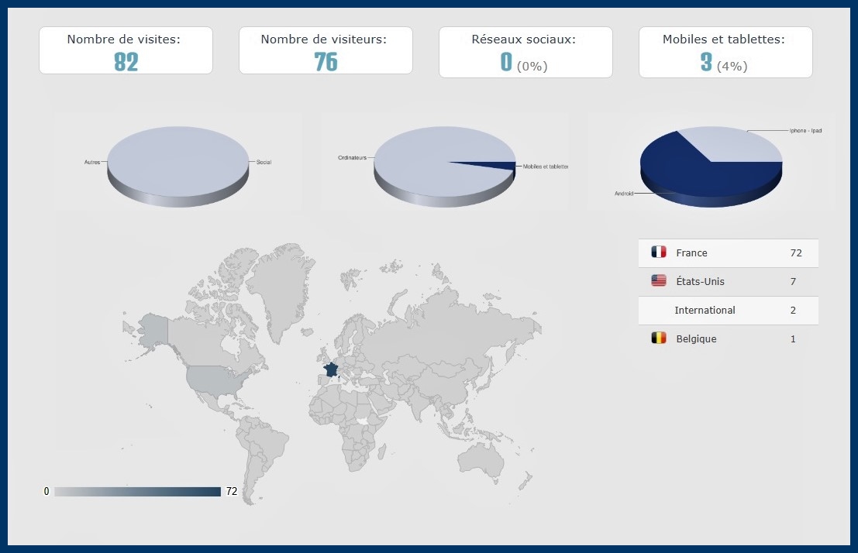Open the Réseaux sociaux card

click(x=525, y=52)
